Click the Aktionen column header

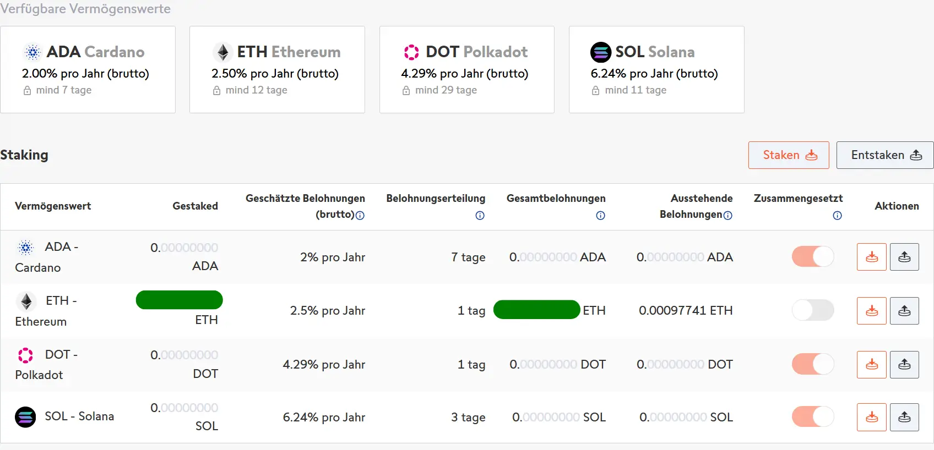(x=897, y=206)
